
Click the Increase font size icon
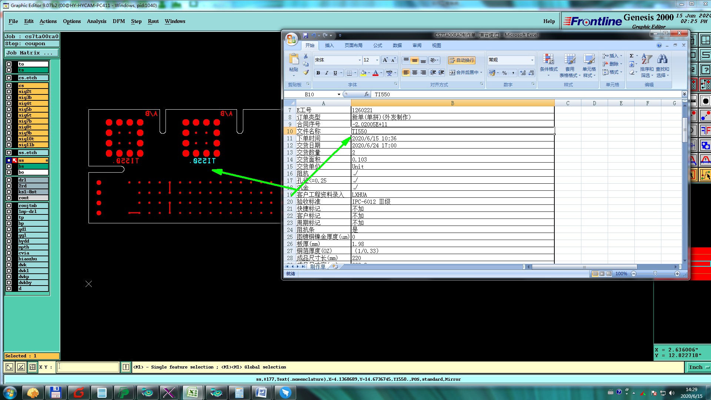click(x=385, y=60)
